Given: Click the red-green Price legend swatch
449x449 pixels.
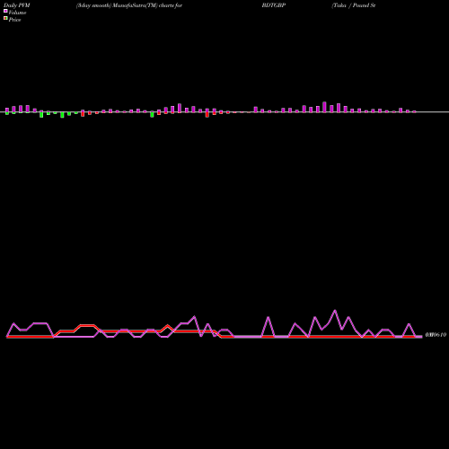Looking at the screenshot, I should point(5,18).
